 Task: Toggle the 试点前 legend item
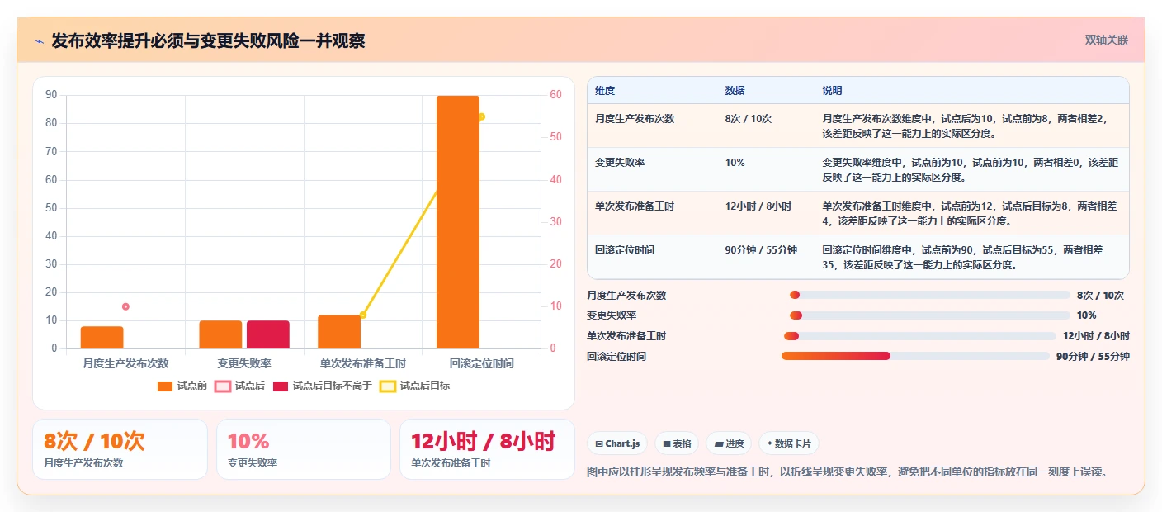pos(182,386)
